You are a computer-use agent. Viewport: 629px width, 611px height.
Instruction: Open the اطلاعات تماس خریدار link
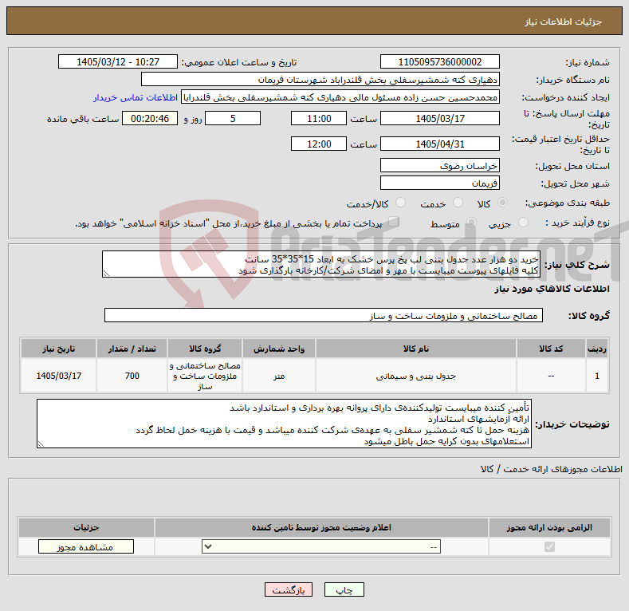(136, 97)
